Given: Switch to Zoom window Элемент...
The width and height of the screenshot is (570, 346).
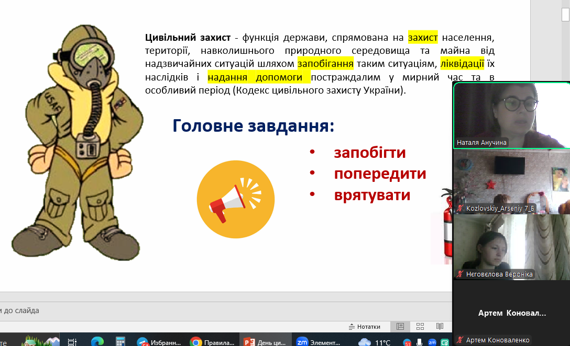Looking at the screenshot, I should pyautogui.click(x=318, y=342).
